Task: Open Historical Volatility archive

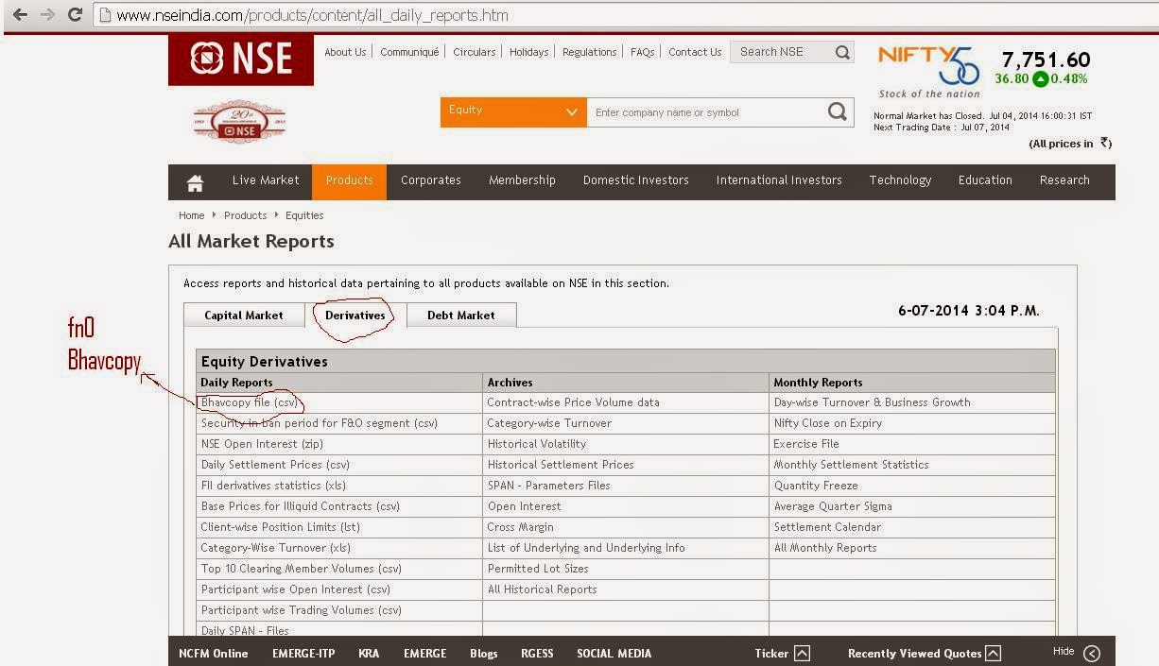Action: [537, 444]
